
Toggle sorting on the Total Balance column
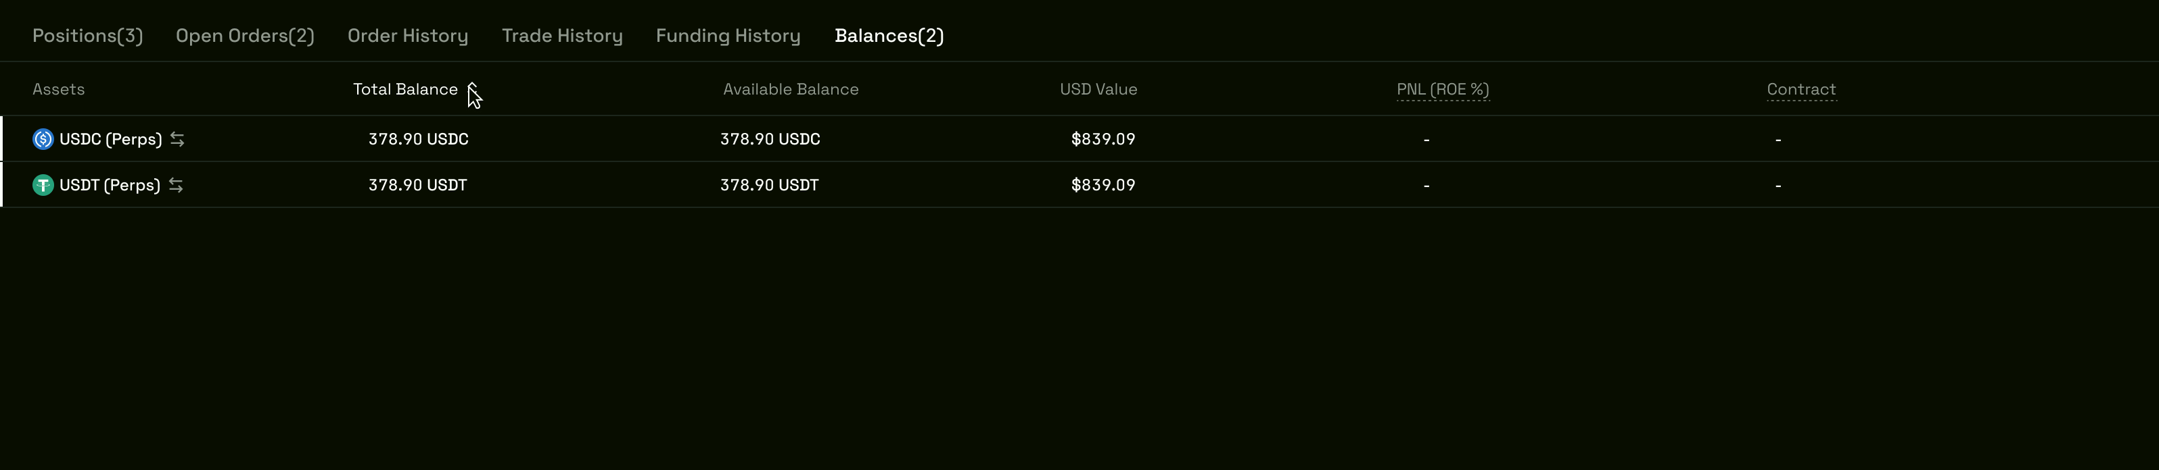(x=404, y=88)
